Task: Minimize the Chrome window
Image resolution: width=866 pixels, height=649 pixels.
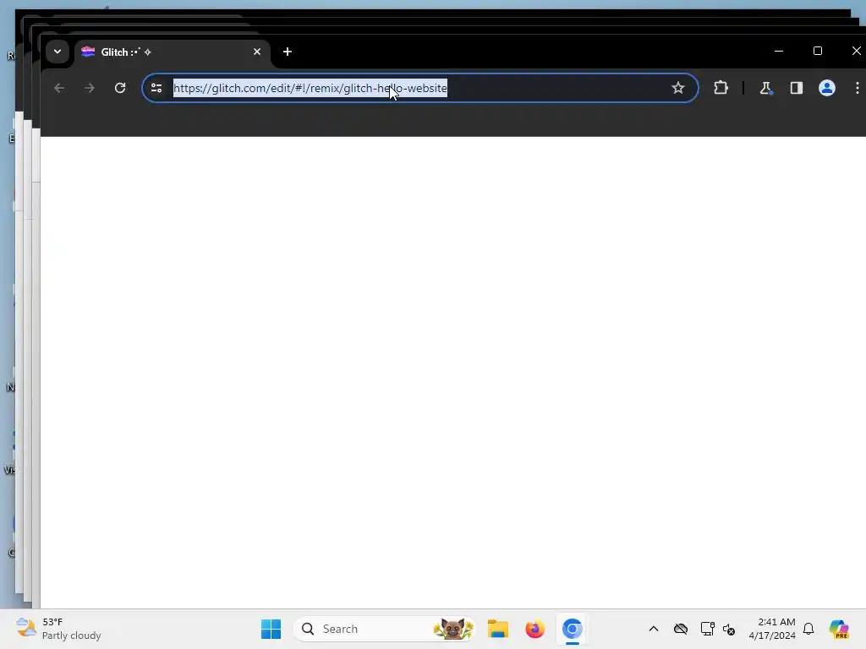Action: (779, 51)
